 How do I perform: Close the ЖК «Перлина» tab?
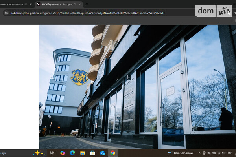coord(79,4)
